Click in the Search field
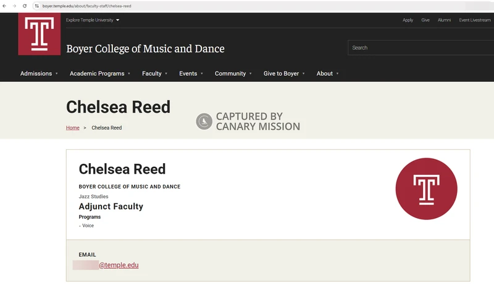The image size is (494, 284). coord(421,48)
